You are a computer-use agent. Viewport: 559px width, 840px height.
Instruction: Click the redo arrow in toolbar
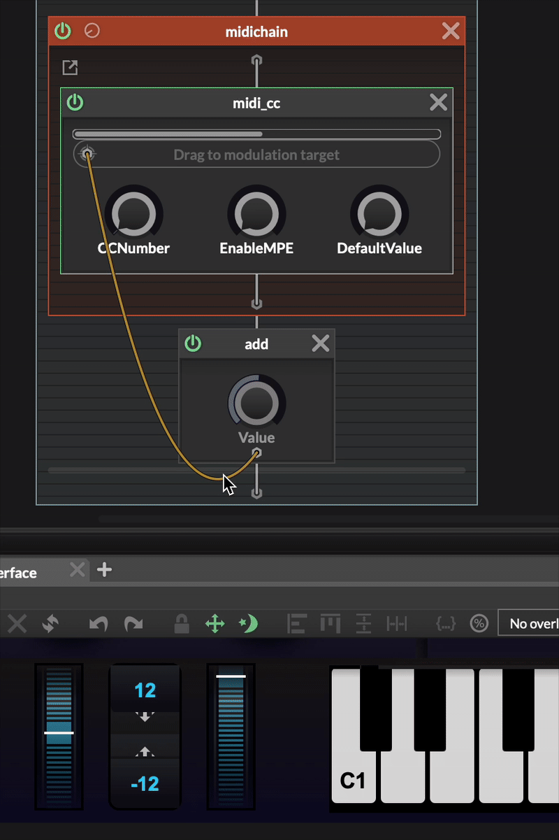pos(133,623)
